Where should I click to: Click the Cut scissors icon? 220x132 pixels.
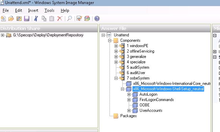pyautogui.click(x=36, y=19)
